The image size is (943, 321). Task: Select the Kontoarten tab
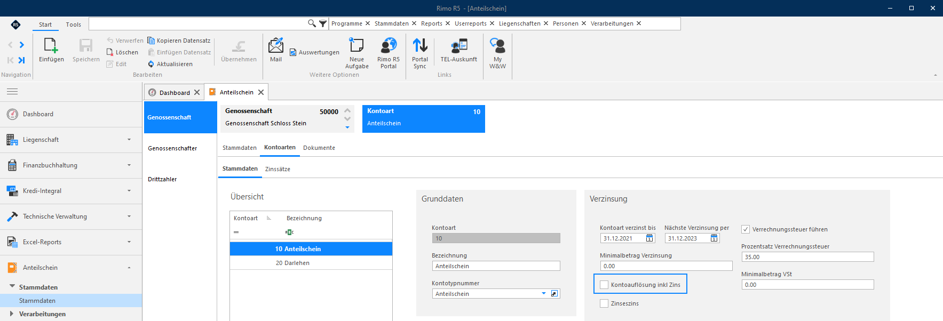pyautogui.click(x=280, y=148)
